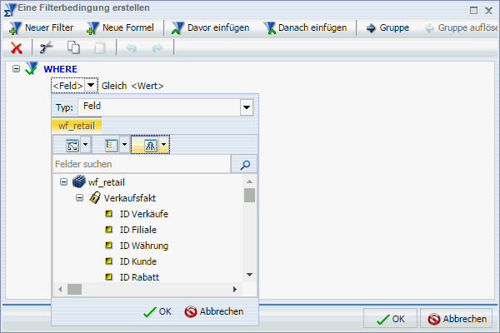500x333 pixels.
Task: Click the magnifier search button
Action: 244,165
